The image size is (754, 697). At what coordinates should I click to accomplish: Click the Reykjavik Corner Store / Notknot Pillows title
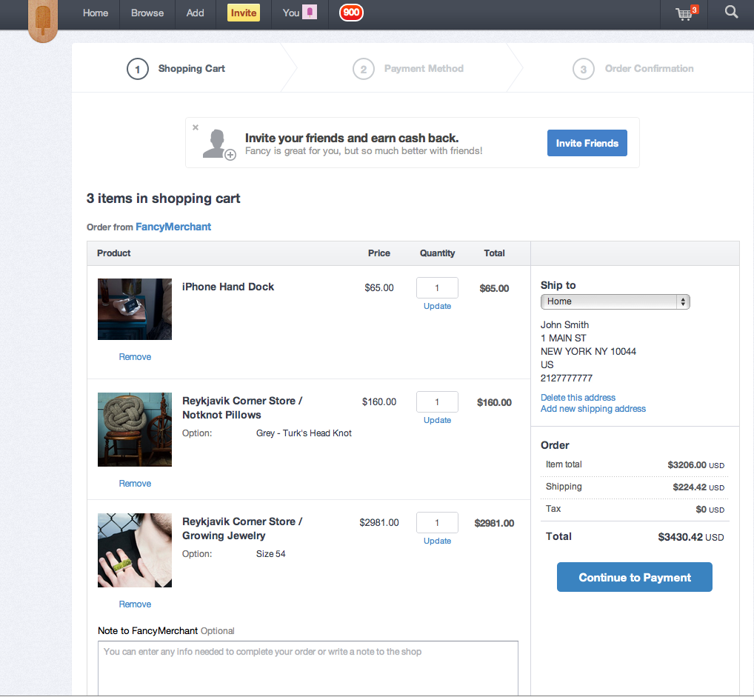[x=242, y=408]
